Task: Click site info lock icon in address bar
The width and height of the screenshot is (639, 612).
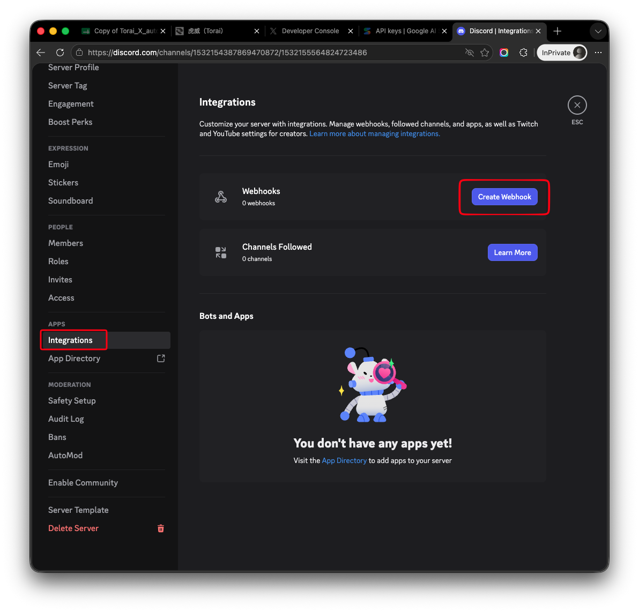Action: tap(79, 53)
